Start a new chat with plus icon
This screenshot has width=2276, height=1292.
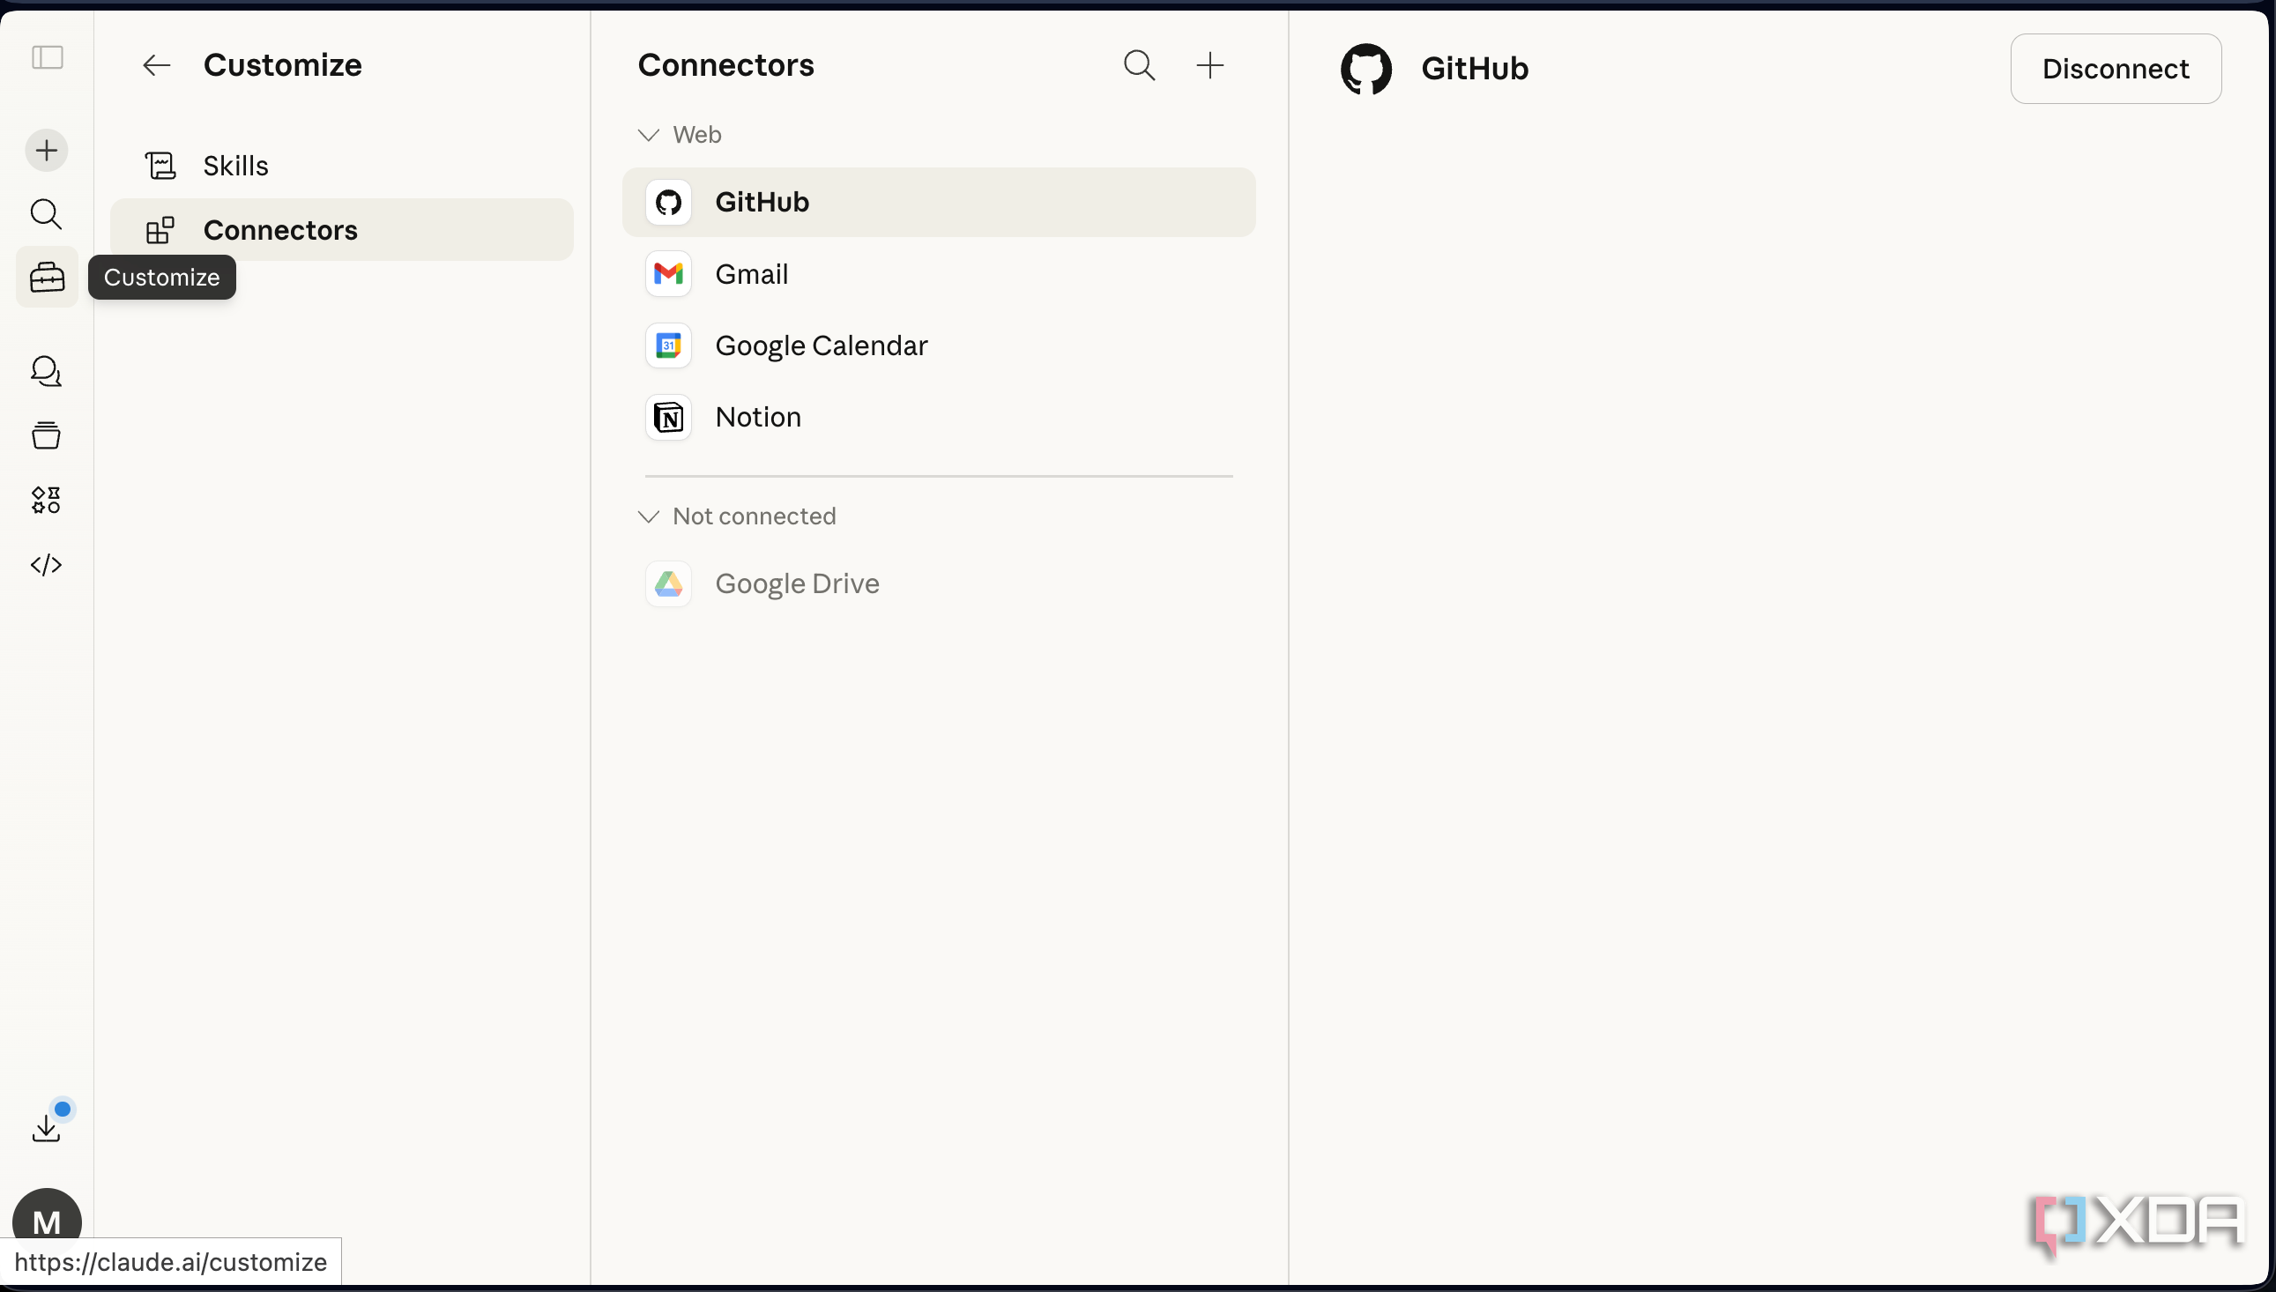coord(46,150)
